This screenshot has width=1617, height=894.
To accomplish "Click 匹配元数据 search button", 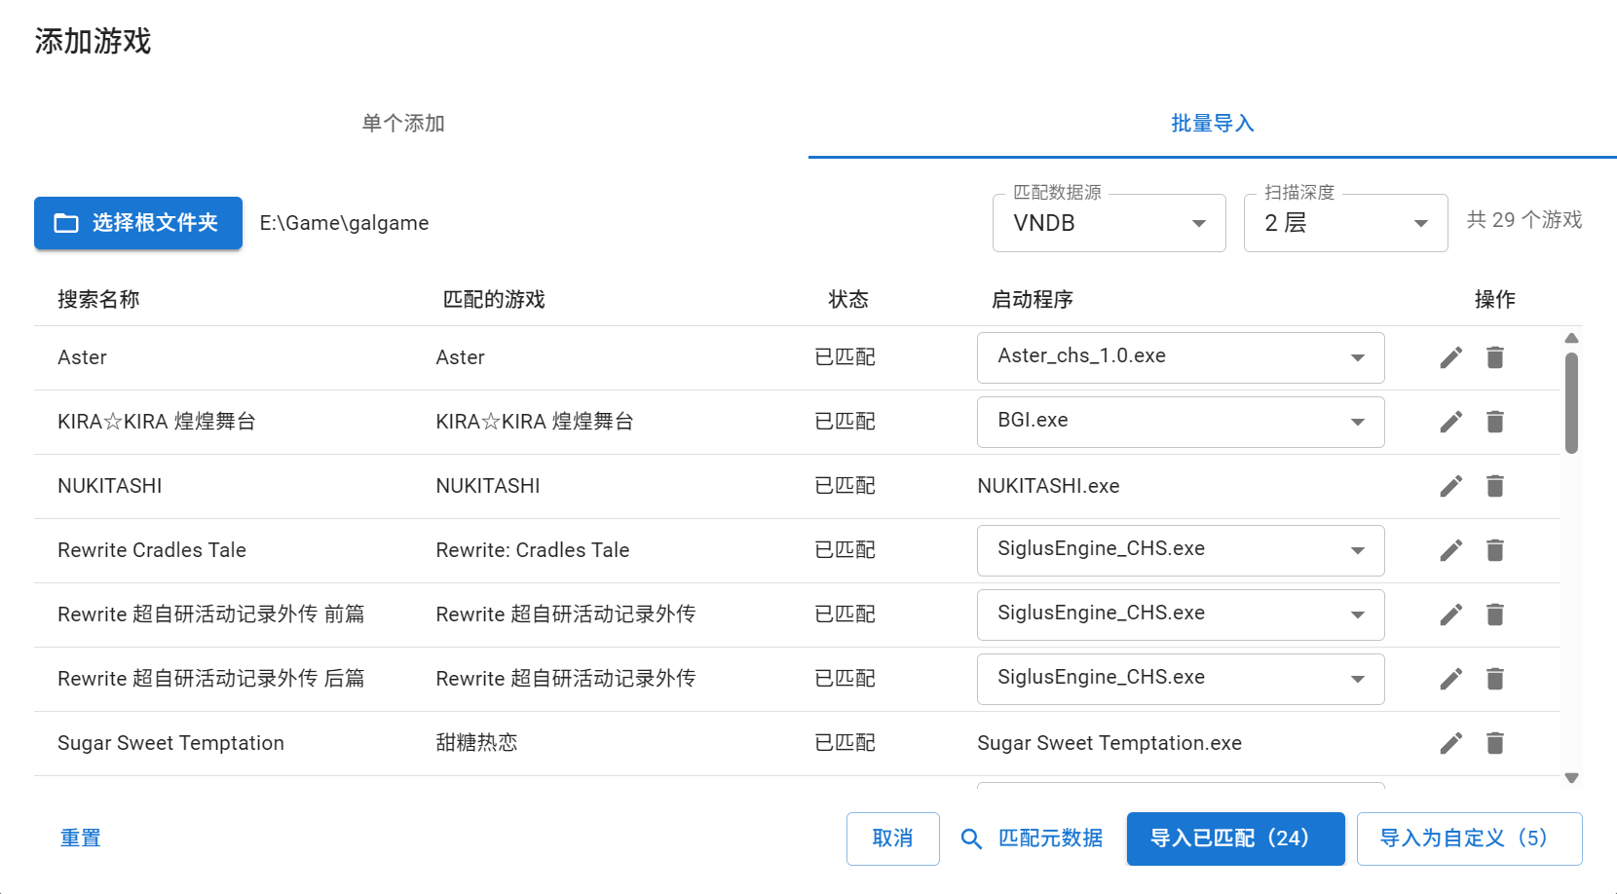I will [1033, 838].
